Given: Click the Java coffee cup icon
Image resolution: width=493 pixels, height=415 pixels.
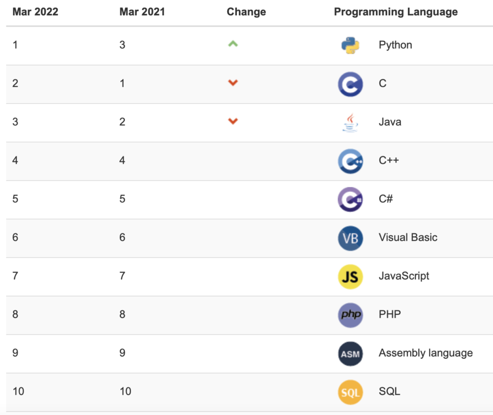Looking at the screenshot, I should tap(350, 122).
